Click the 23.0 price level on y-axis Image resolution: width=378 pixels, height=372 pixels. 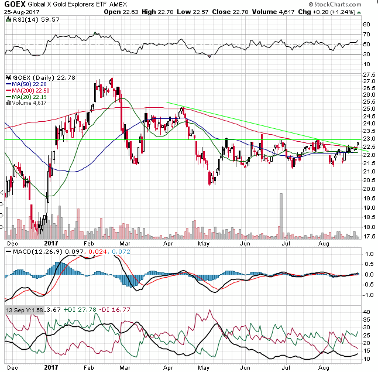(x=369, y=139)
